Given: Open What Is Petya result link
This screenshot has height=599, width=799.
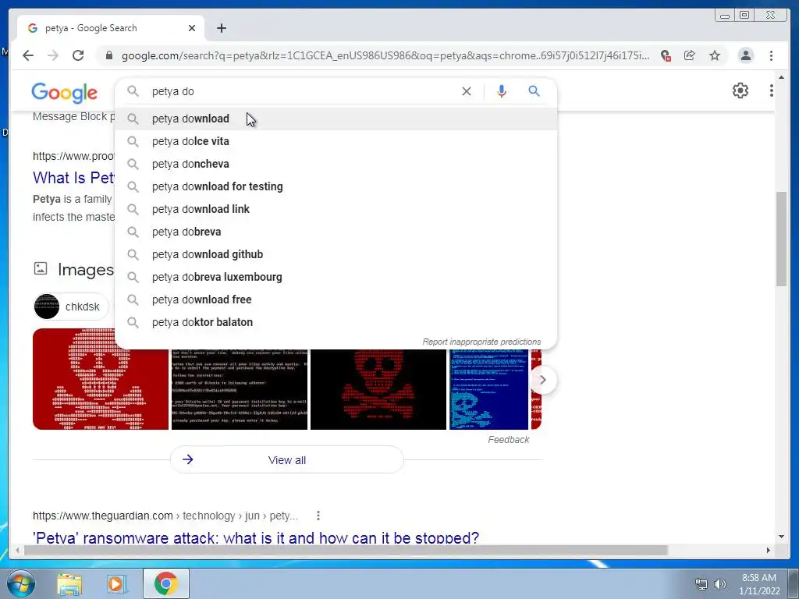Looking at the screenshot, I should pyautogui.click(x=74, y=178).
